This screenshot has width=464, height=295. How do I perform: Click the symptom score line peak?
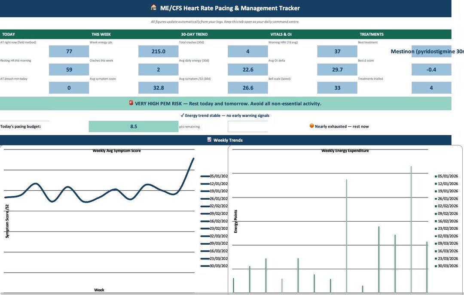coord(193,159)
